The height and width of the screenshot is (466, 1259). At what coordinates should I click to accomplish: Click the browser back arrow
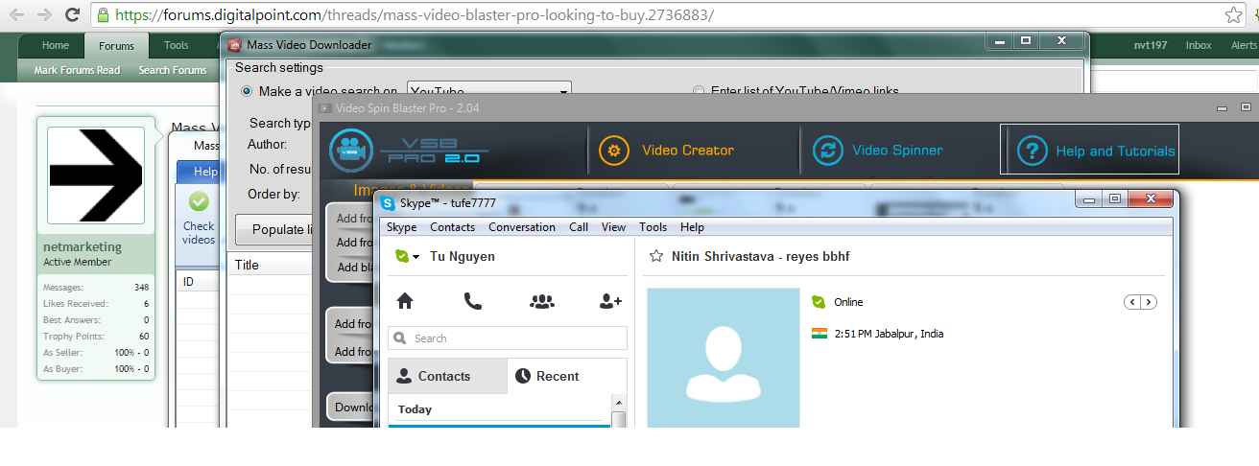[17, 14]
